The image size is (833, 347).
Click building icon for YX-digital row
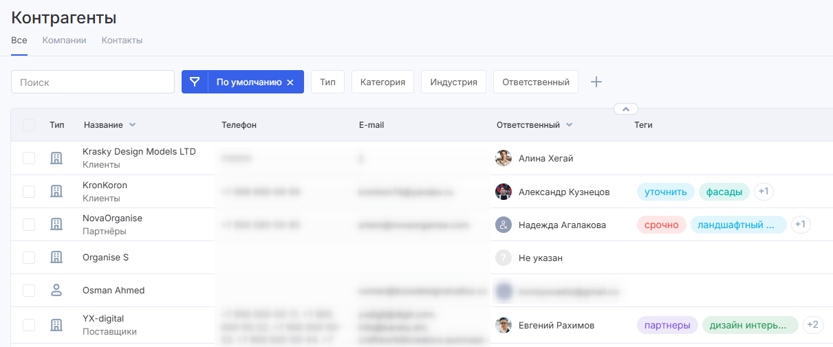tap(56, 325)
